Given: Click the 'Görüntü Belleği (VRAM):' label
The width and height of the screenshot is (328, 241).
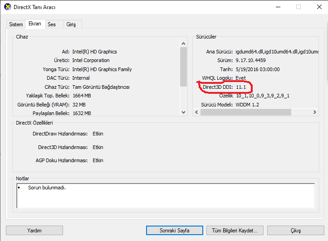Looking at the screenshot, I should pyautogui.click(x=43, y=105).
